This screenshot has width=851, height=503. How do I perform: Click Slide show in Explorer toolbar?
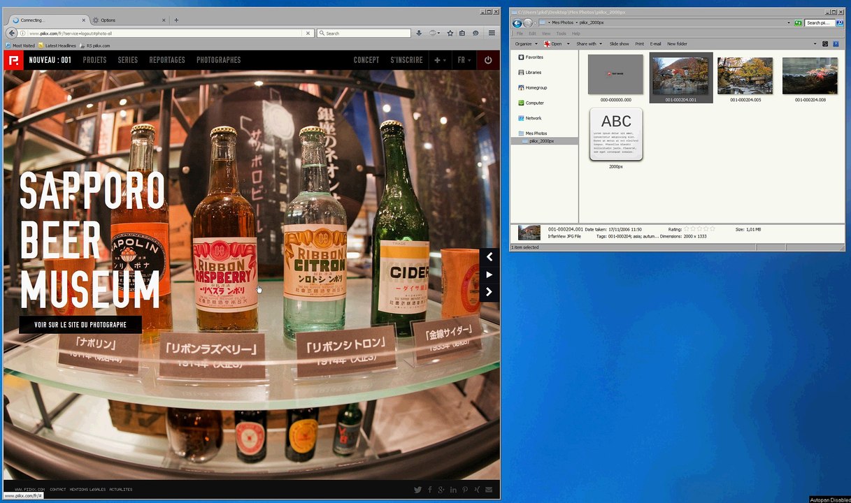click(619, 44)
